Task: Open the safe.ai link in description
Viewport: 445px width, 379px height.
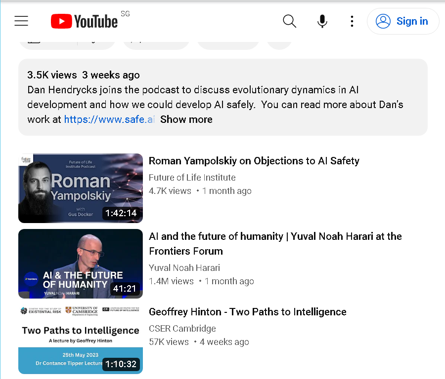Action: tap(109, 119)
